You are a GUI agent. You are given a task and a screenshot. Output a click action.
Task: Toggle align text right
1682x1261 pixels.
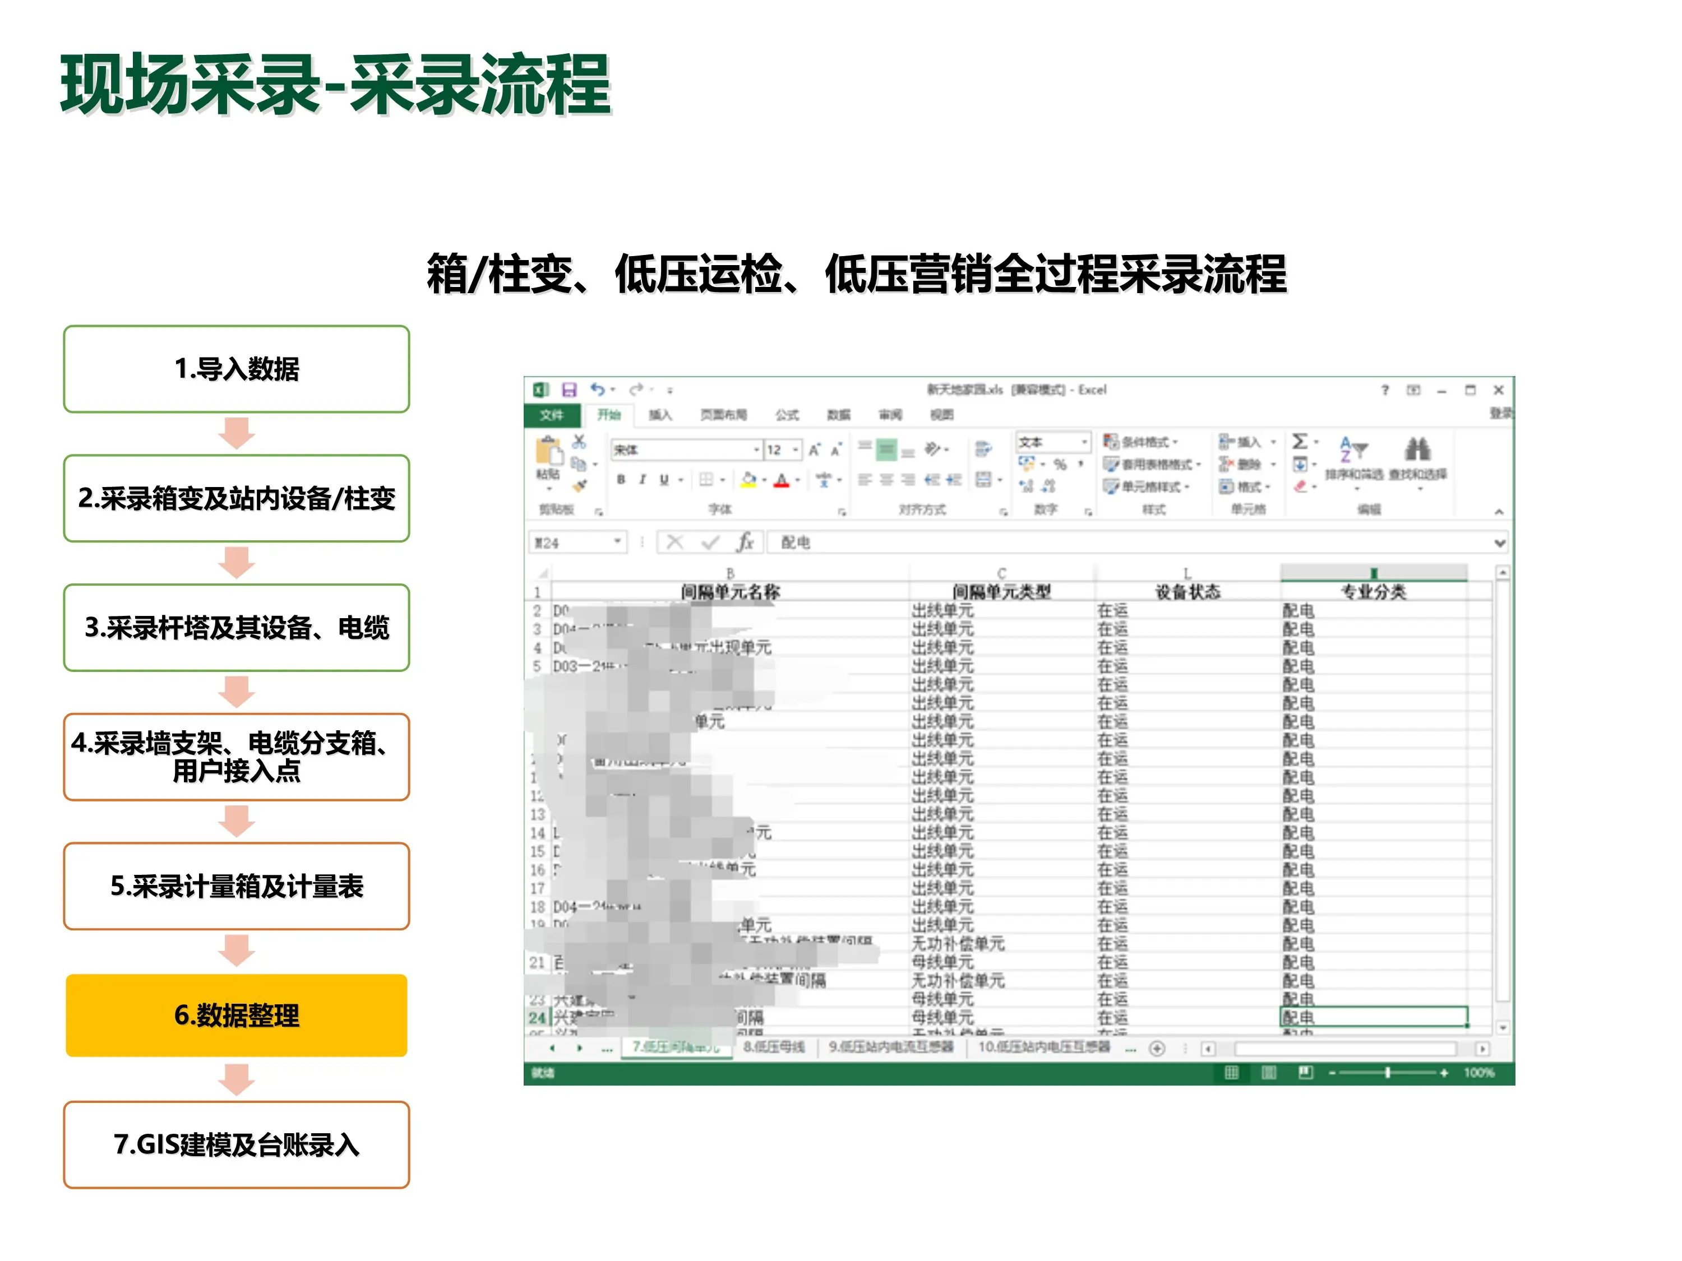[x=908, y=480]
